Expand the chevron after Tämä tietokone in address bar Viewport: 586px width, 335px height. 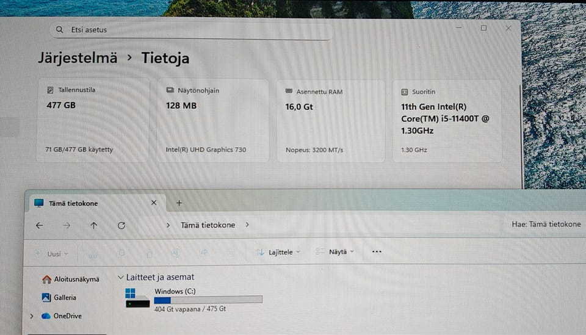[247, 225]
